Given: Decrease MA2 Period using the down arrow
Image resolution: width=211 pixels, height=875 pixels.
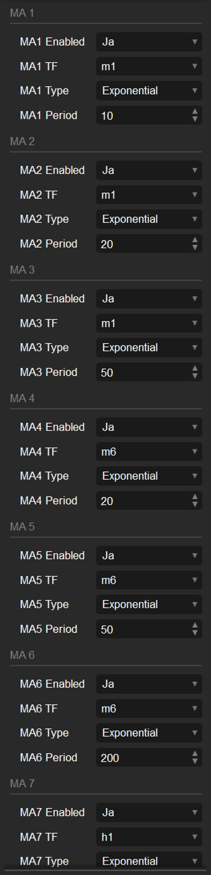Looking at the screenshot, I should [x=196, y=247].
